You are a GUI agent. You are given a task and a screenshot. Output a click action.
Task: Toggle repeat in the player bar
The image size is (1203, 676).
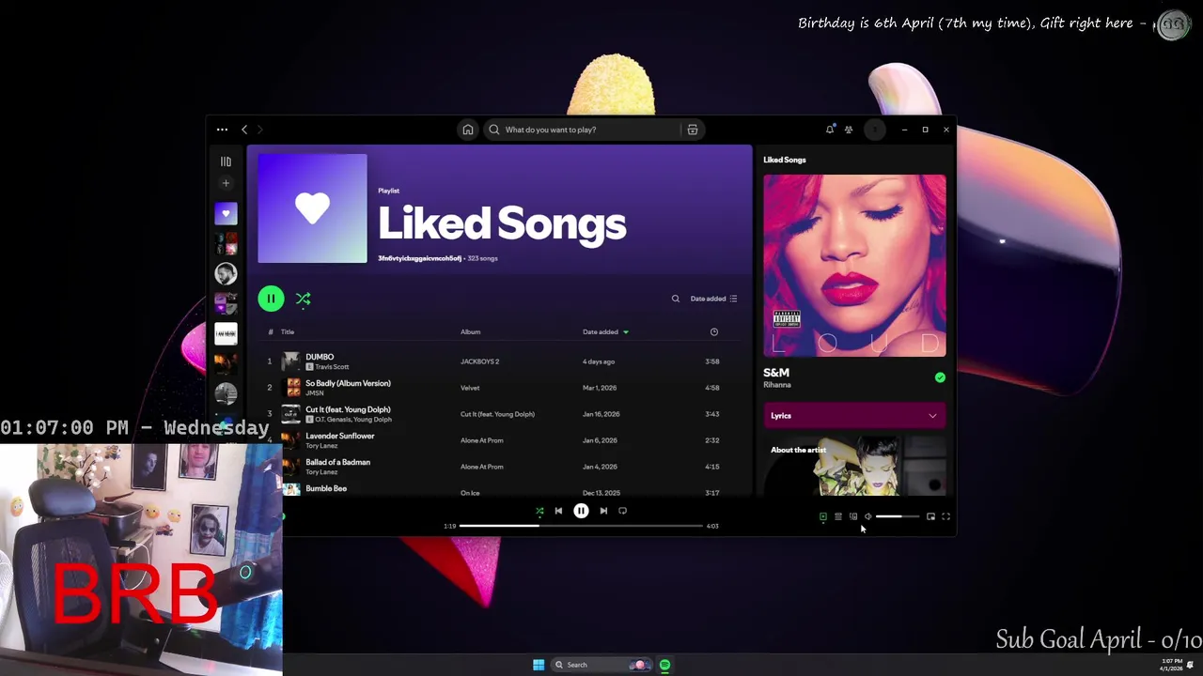point(622,512)
